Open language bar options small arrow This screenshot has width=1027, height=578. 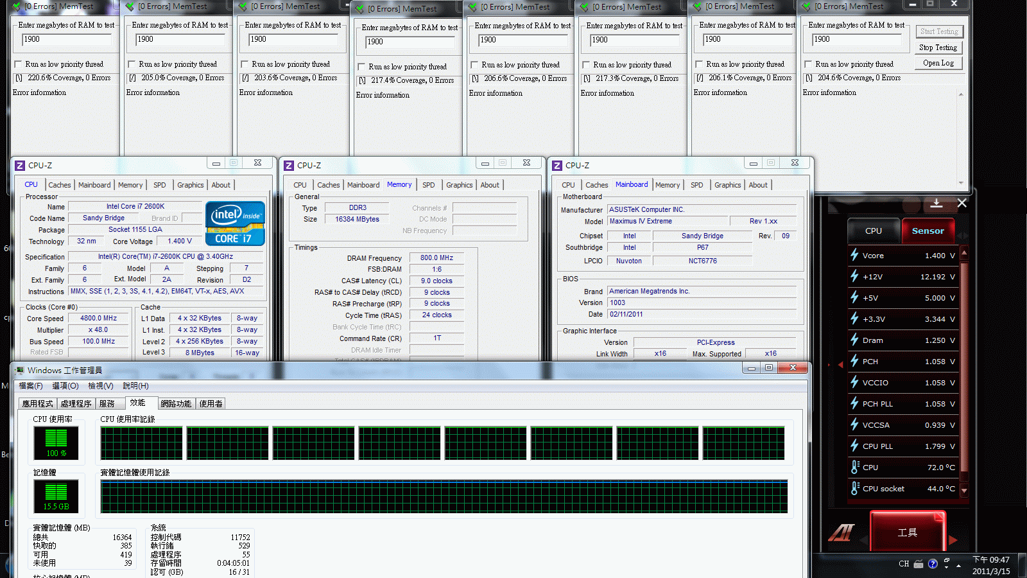pyautogui.click(x=946, y=568)
